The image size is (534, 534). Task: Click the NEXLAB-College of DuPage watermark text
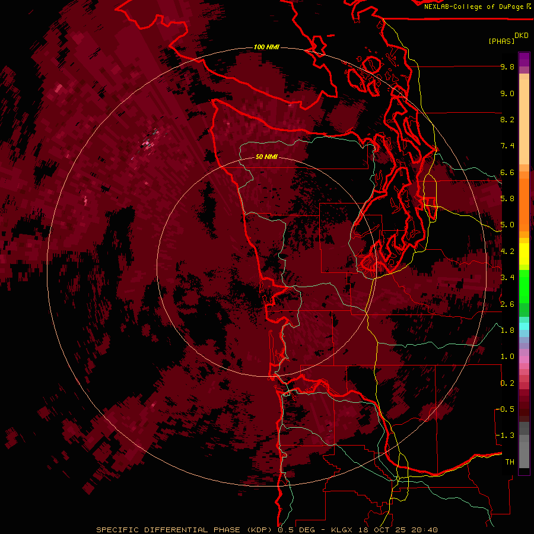[473, 7]
